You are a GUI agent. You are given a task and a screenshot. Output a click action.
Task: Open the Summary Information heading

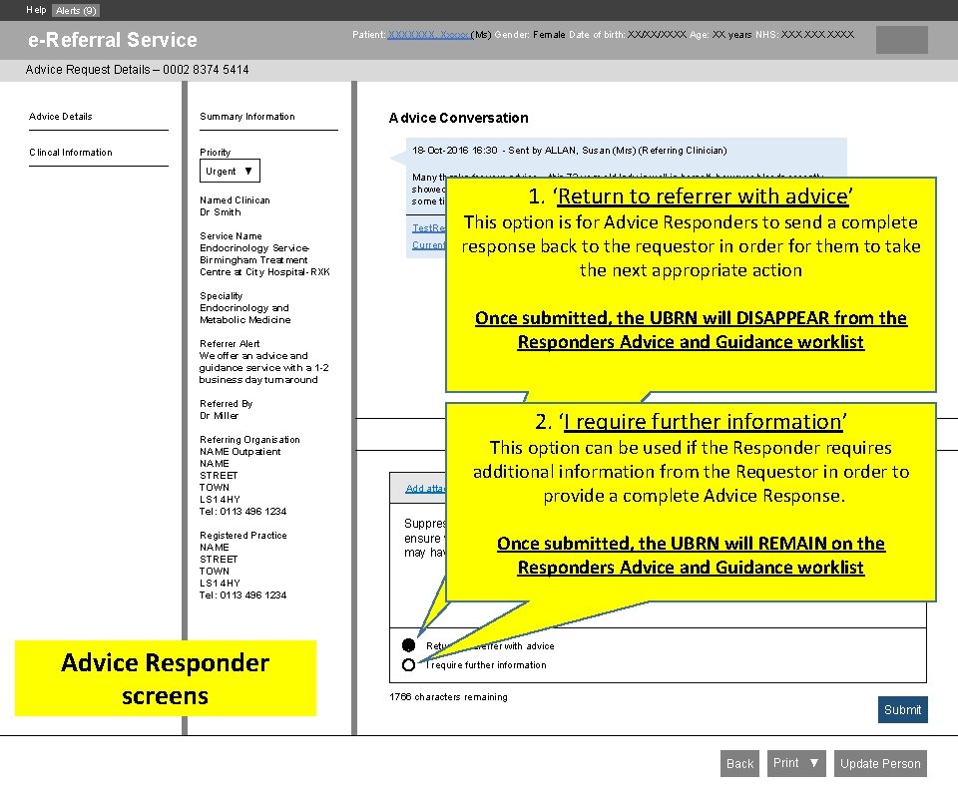246,117
